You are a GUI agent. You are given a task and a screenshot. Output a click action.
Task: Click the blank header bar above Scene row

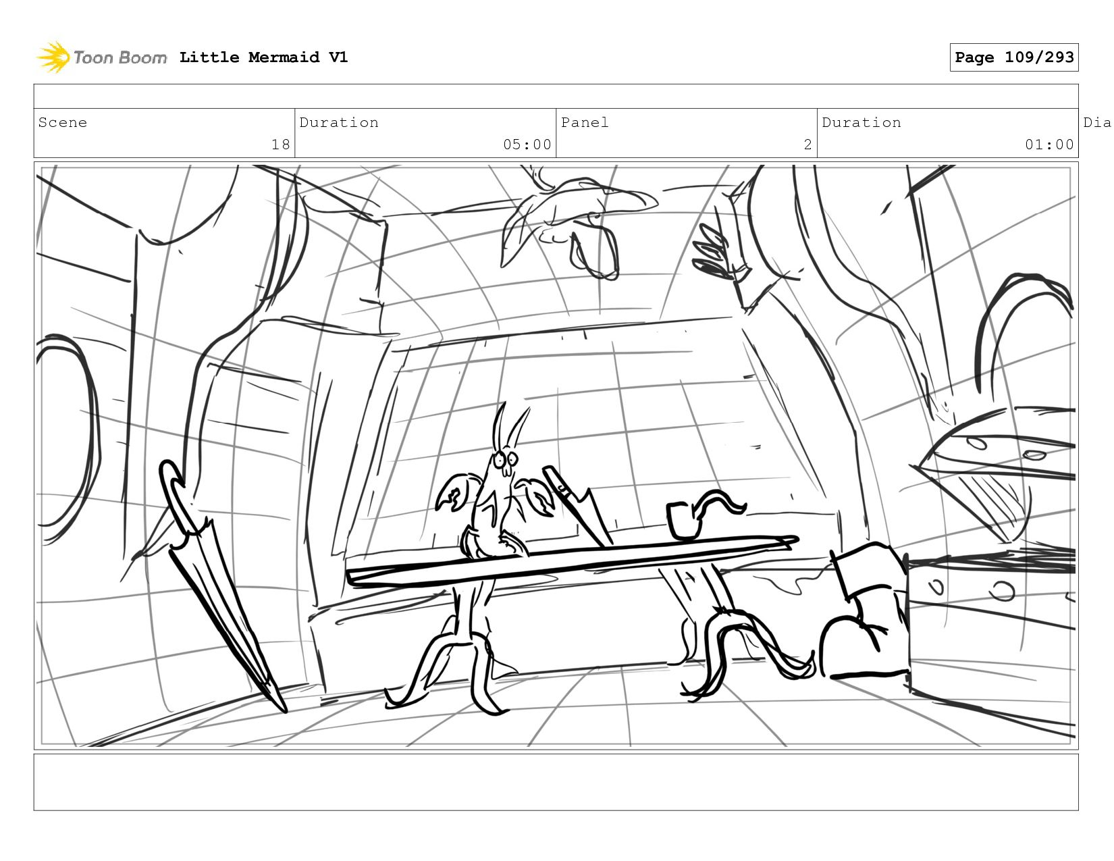click(x=556, y=96)
